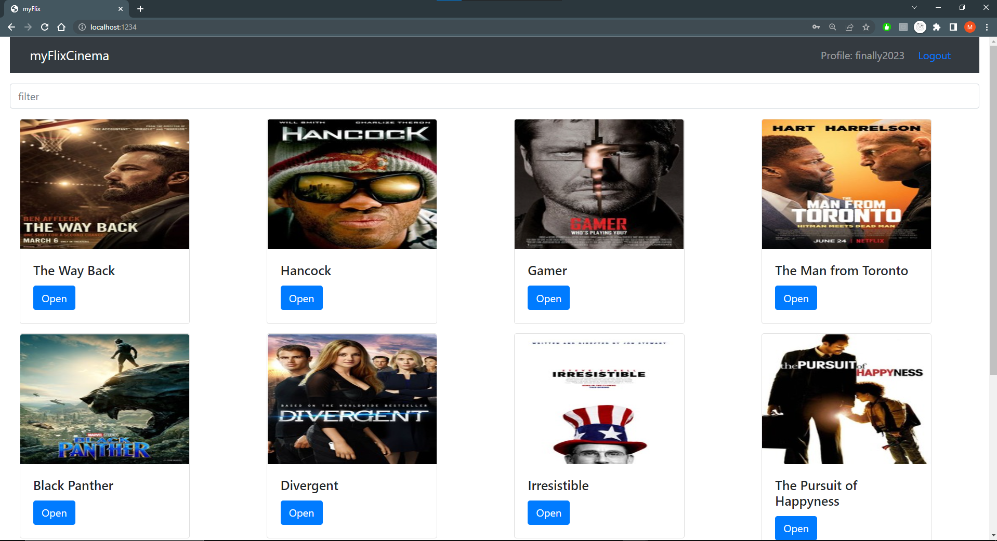Click the Gamer poster image
The image size is (997, 541).
(599, 184)
